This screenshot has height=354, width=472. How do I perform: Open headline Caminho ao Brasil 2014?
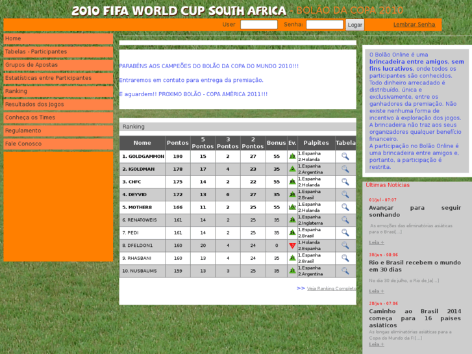point(415,318)
